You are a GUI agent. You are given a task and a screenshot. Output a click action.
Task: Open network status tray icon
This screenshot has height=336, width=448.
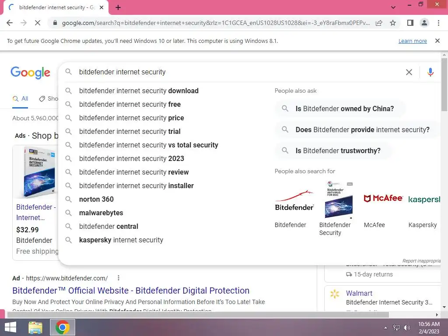tap(396, 328)
